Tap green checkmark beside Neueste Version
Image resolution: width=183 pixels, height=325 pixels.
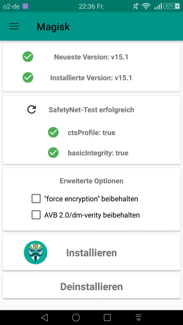click(28, 57)
